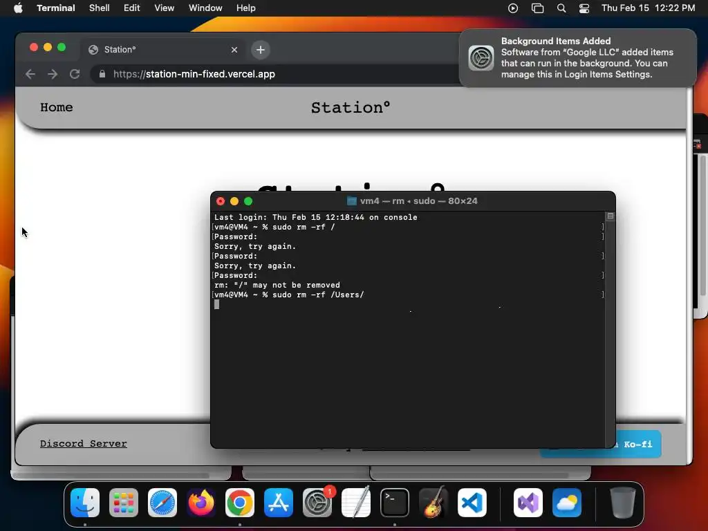Open the App Store dock icon
The width and height of the screenshot is (708, 531).
[x=279, y=503]
